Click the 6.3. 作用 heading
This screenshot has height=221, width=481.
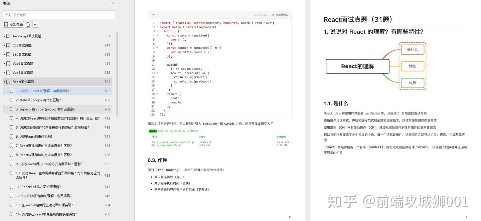(158, 160)
